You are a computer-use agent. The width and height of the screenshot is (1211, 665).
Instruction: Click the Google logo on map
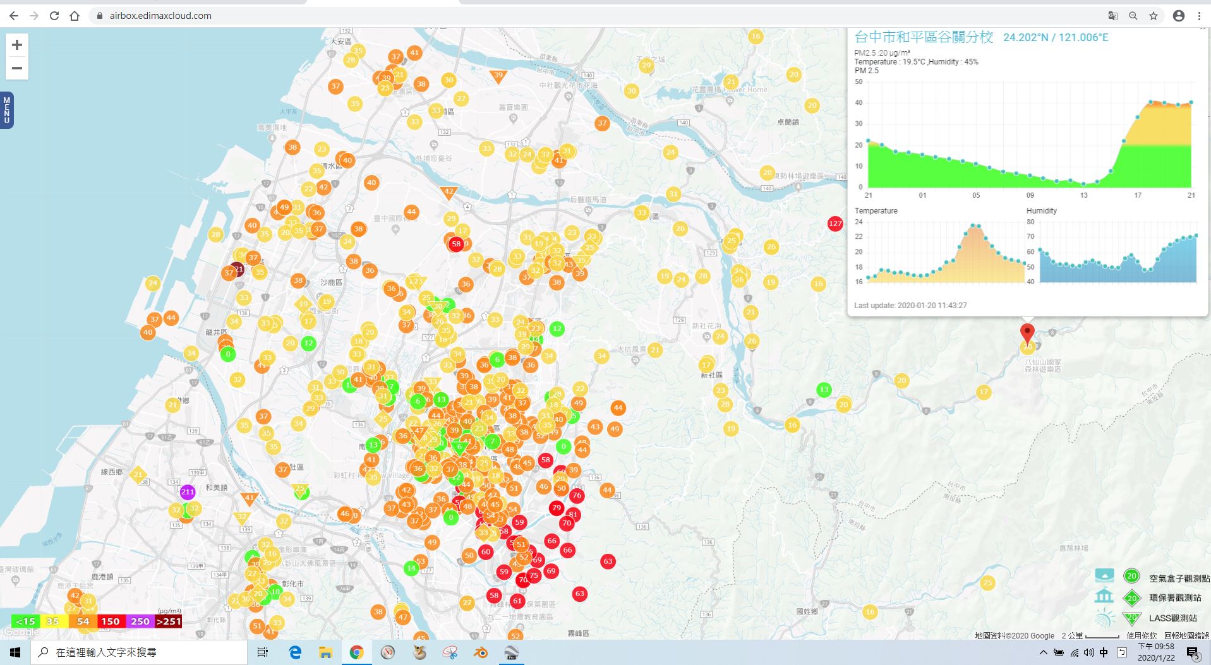pos(21,632)
